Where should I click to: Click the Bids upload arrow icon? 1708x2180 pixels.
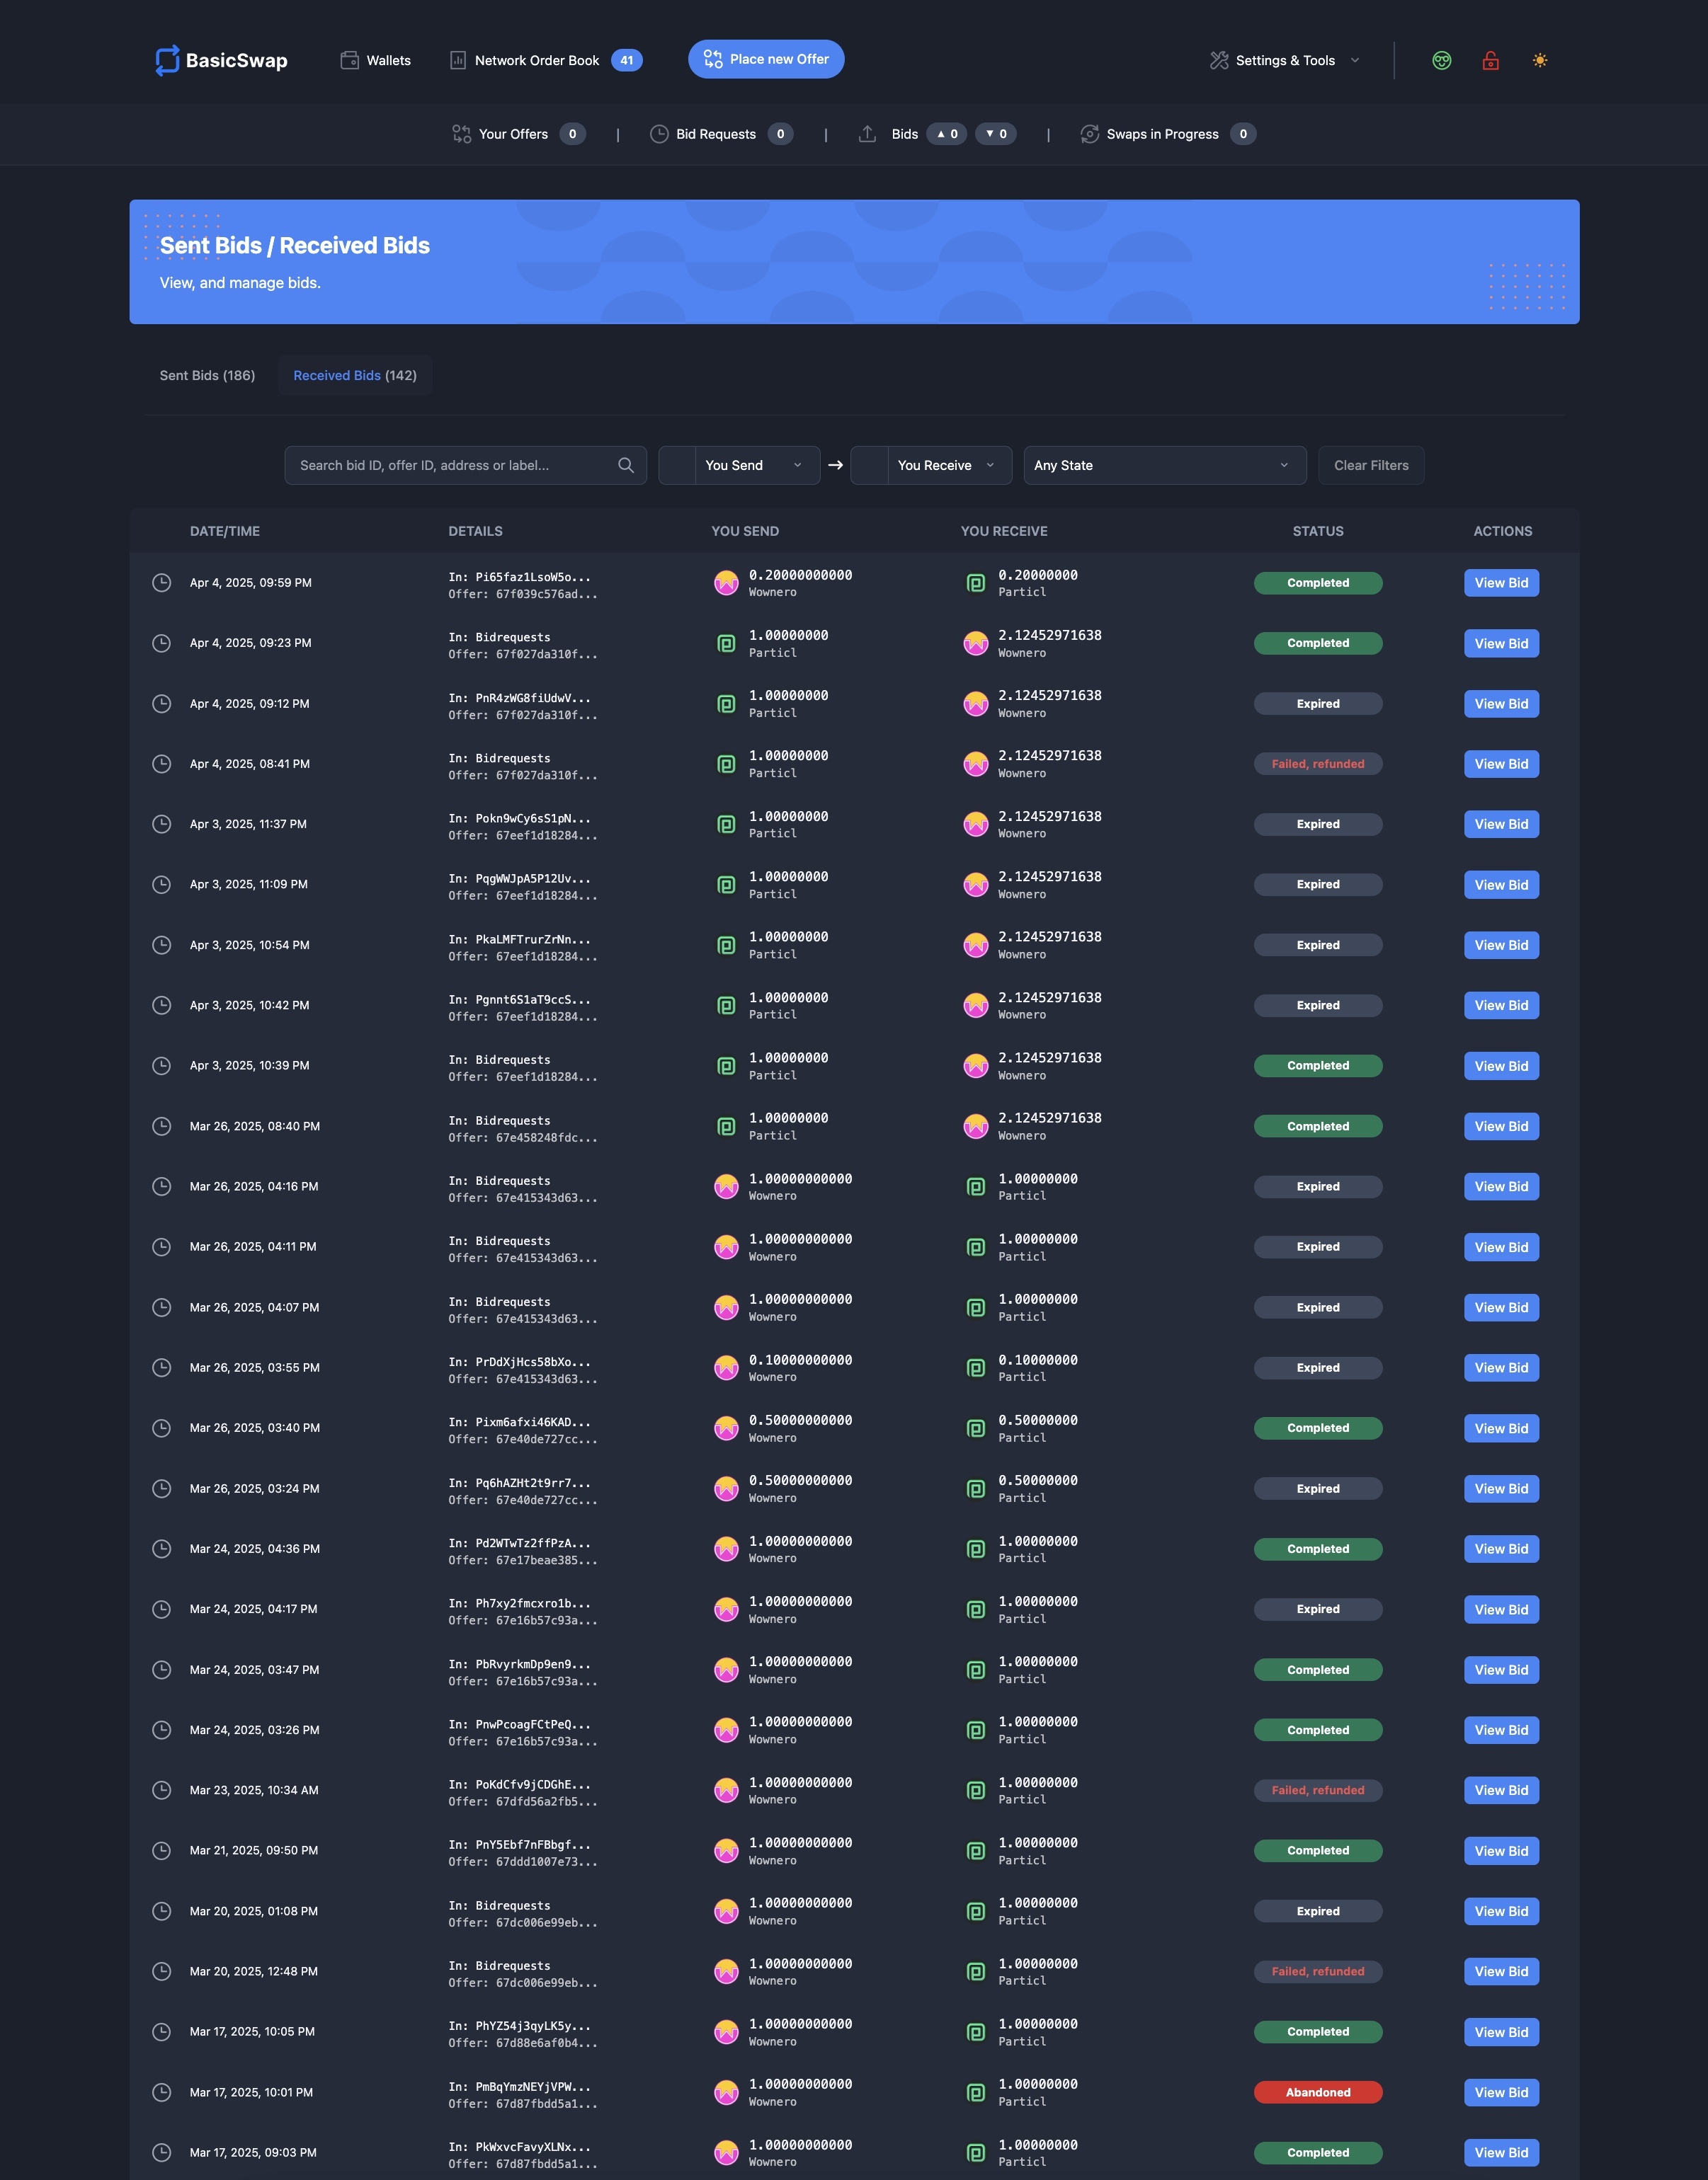tap(868, 133)
